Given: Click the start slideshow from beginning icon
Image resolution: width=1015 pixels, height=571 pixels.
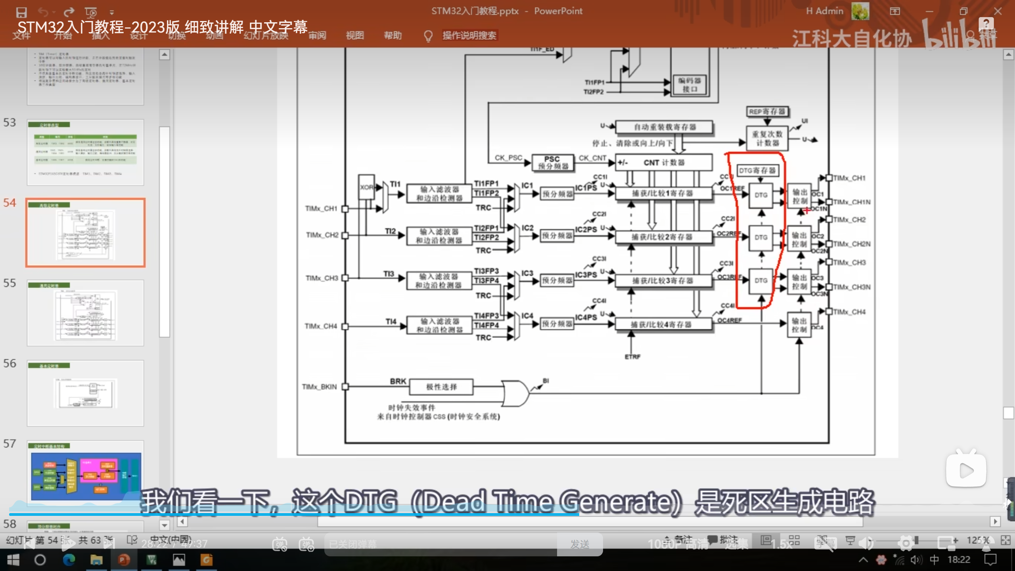Looking at the screenshot, I should pyautogui.click(x=91, y=12).
